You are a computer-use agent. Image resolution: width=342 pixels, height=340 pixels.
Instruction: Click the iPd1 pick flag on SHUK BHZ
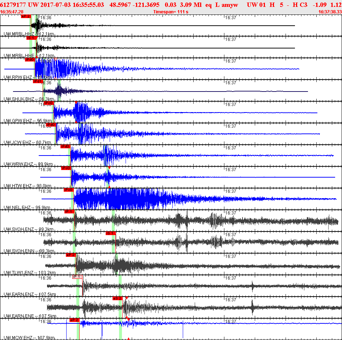tap(38, 81)
